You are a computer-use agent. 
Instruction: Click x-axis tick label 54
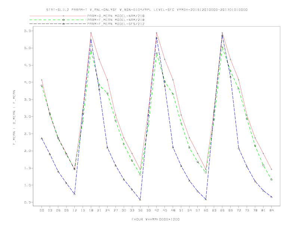[x=189, y=210]
